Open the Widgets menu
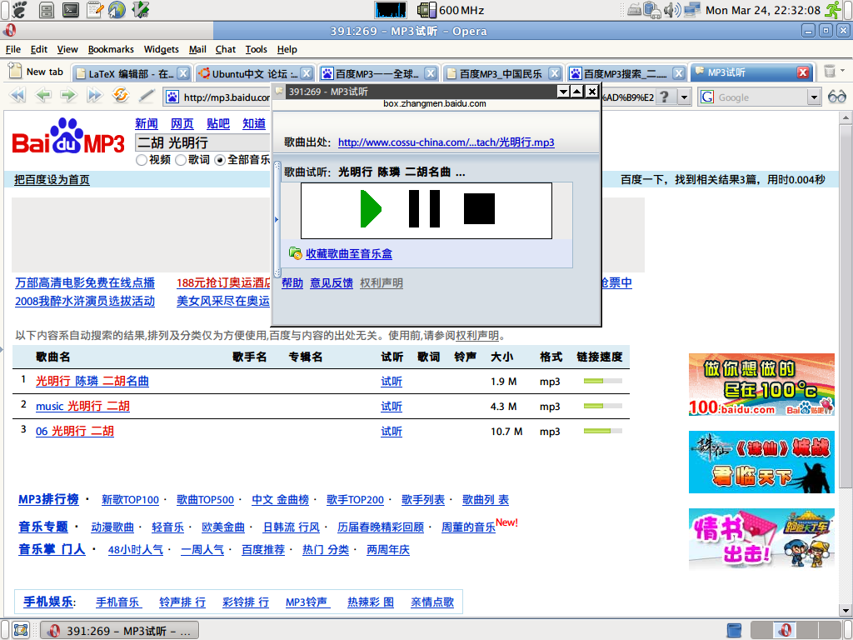Screen dimensions: 853x640 pos(161,49)
